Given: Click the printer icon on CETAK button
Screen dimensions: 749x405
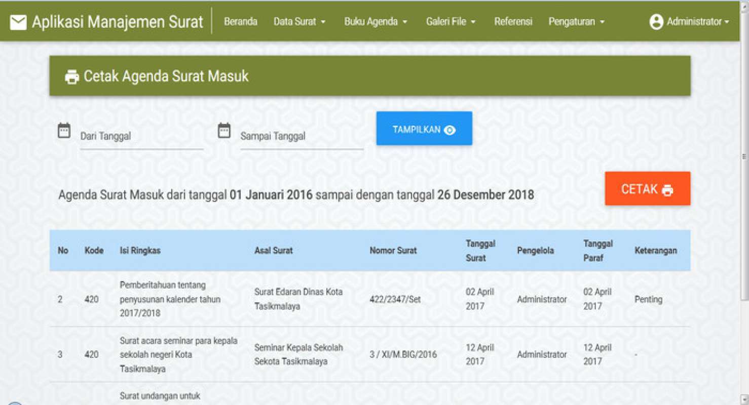Looking at the screenshot, I should (669, 189).
